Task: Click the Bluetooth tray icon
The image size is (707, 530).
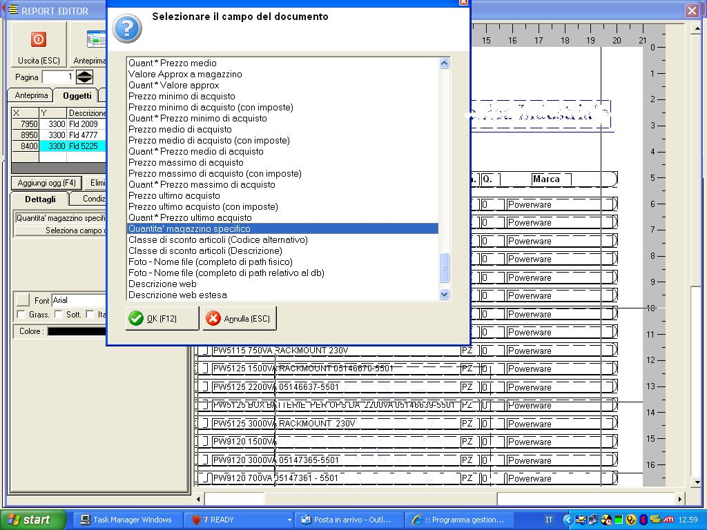Action: [x=643, y=520]
